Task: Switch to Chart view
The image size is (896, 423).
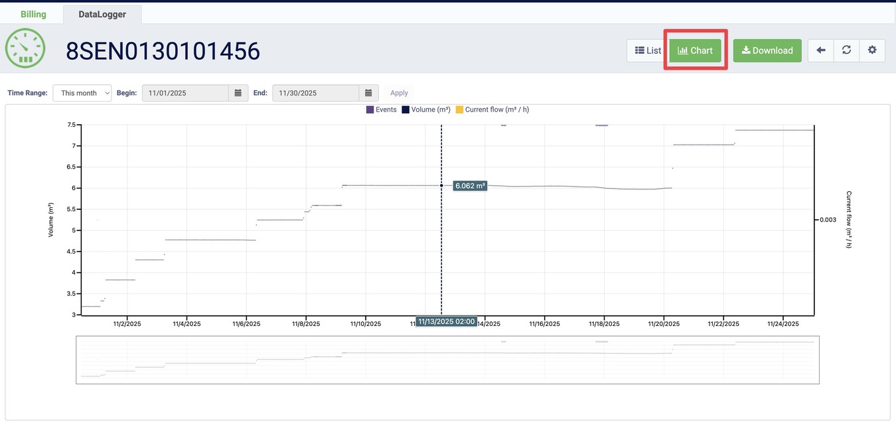Action: point(695,50)
